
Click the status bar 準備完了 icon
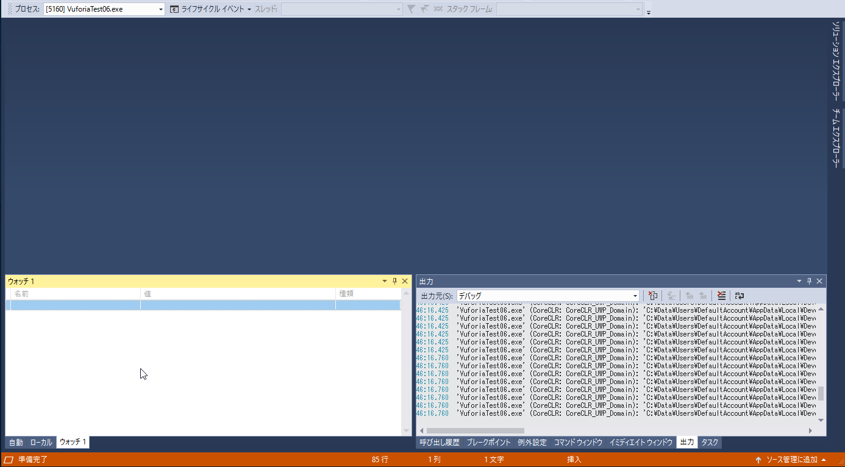[9, 460]
